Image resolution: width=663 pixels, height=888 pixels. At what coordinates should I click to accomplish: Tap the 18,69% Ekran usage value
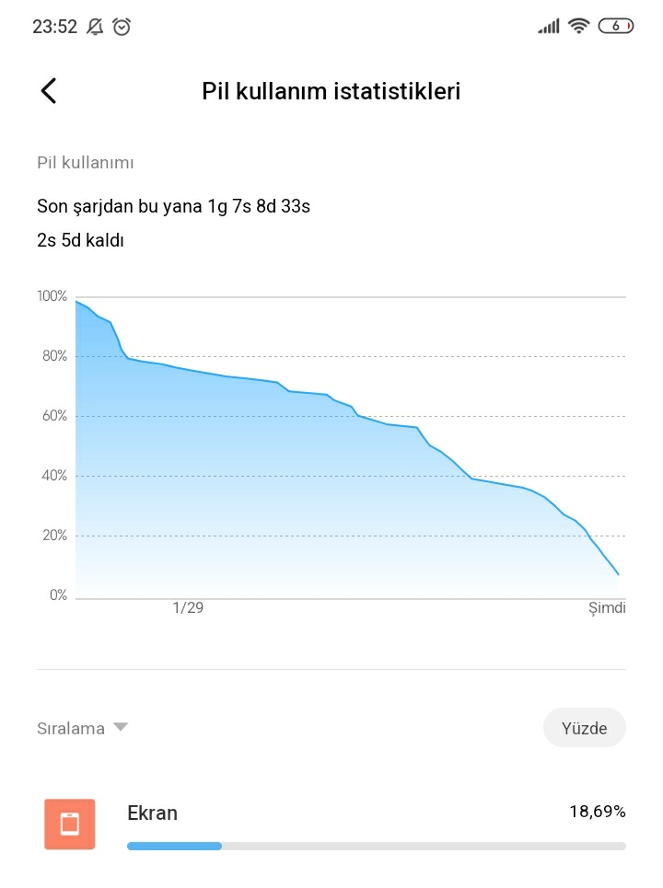[x=598, y=812]
